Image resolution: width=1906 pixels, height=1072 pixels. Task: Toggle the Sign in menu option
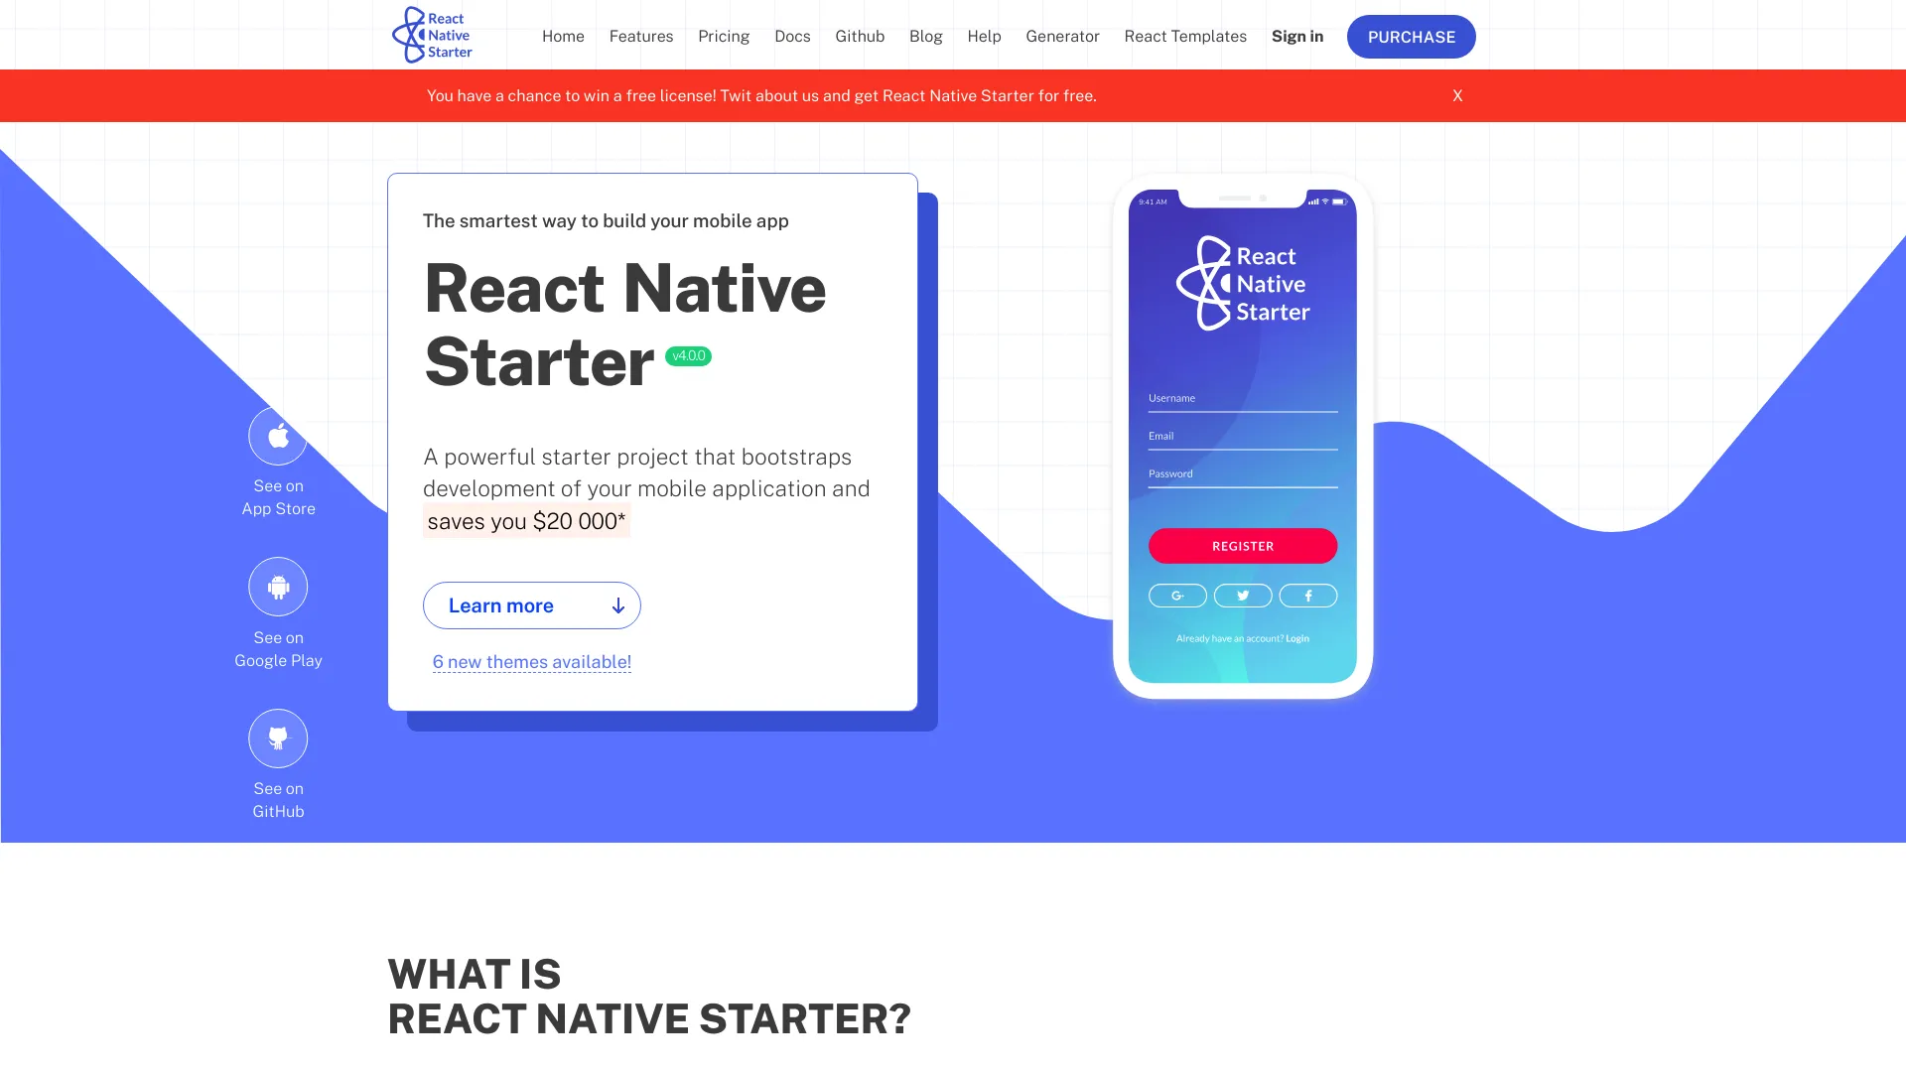(x=1295, y=36)
